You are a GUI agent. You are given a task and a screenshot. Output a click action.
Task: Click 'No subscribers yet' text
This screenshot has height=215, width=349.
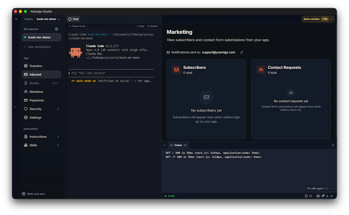[206, 110]
